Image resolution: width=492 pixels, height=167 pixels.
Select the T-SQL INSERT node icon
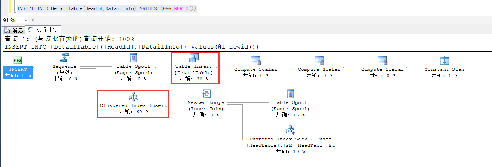pos(18,60)
